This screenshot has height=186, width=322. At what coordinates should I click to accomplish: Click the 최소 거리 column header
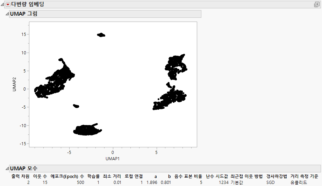tap(112, 176)
